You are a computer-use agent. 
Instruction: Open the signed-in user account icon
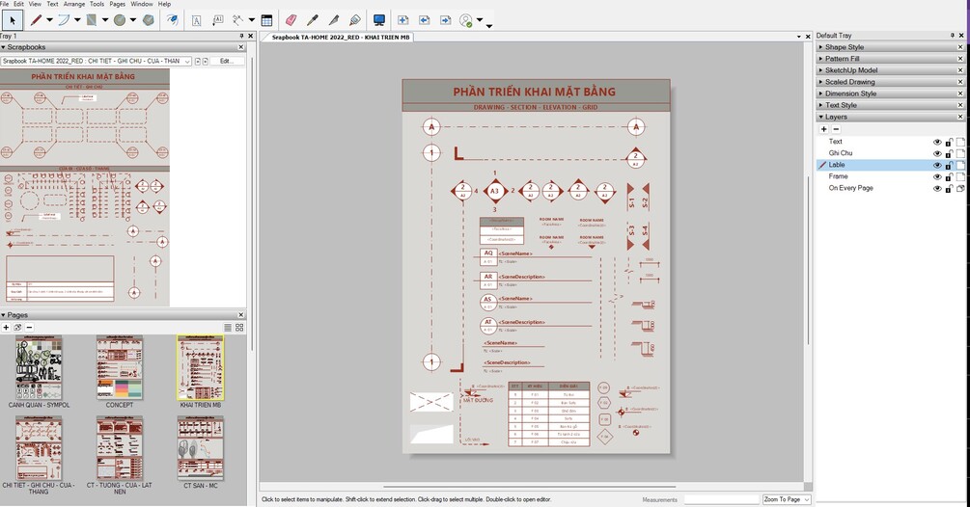point(466,20)
